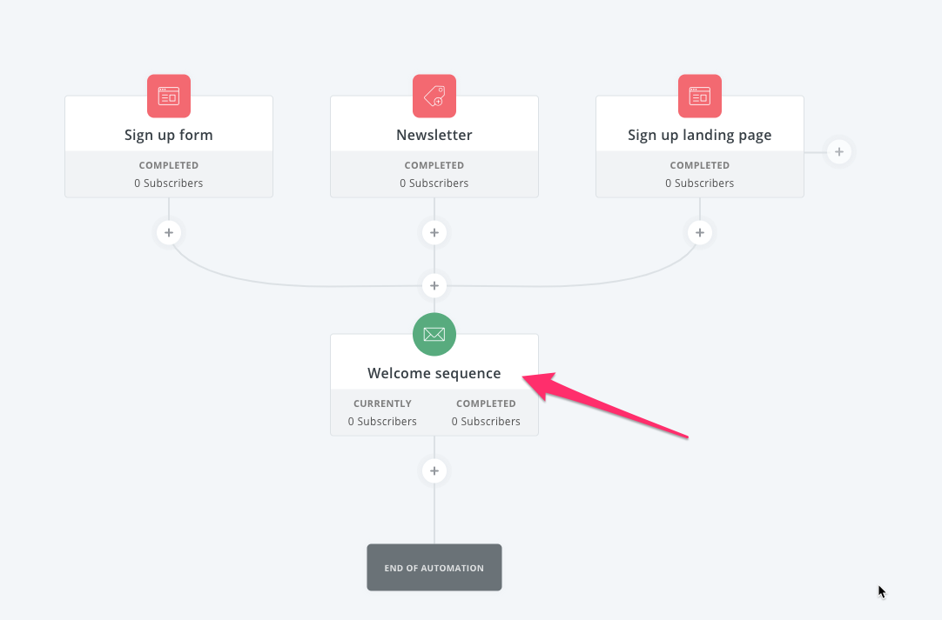The height and width of the screenshot is (620, 942).
Task: Add a step below Sign up form
Action: (x=169, y=232)
